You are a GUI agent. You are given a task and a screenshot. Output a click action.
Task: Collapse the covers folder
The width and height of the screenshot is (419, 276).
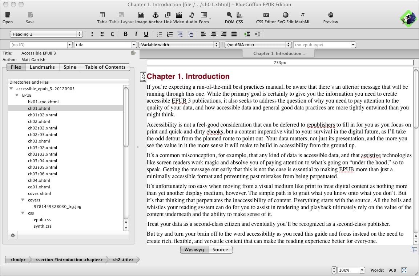click(x=23, y=200)
